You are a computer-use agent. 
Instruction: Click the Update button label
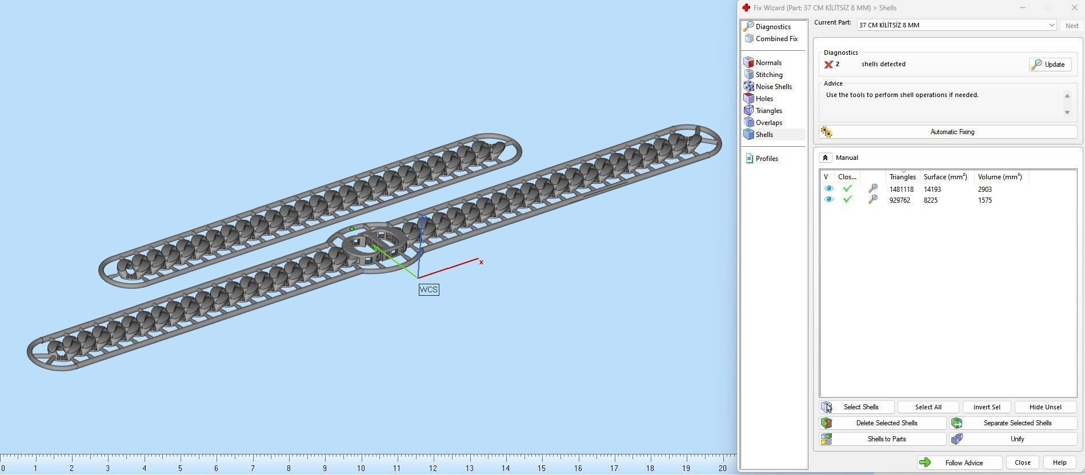click(x=1055, y=65)
